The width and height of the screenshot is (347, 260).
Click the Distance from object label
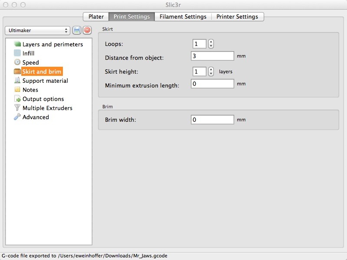[x=134, y=58]
